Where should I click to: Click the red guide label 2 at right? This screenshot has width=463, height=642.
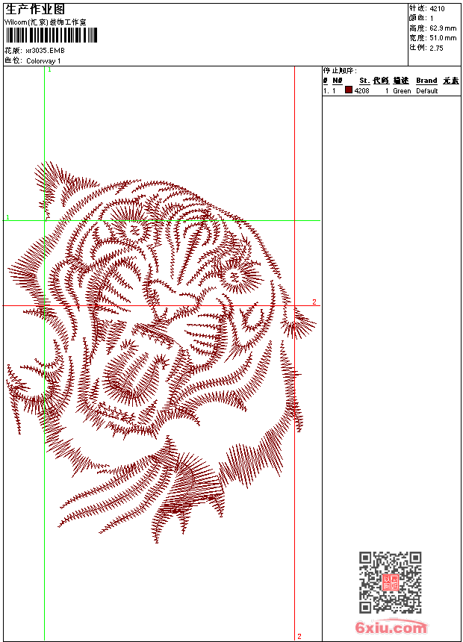coord(314,302)
